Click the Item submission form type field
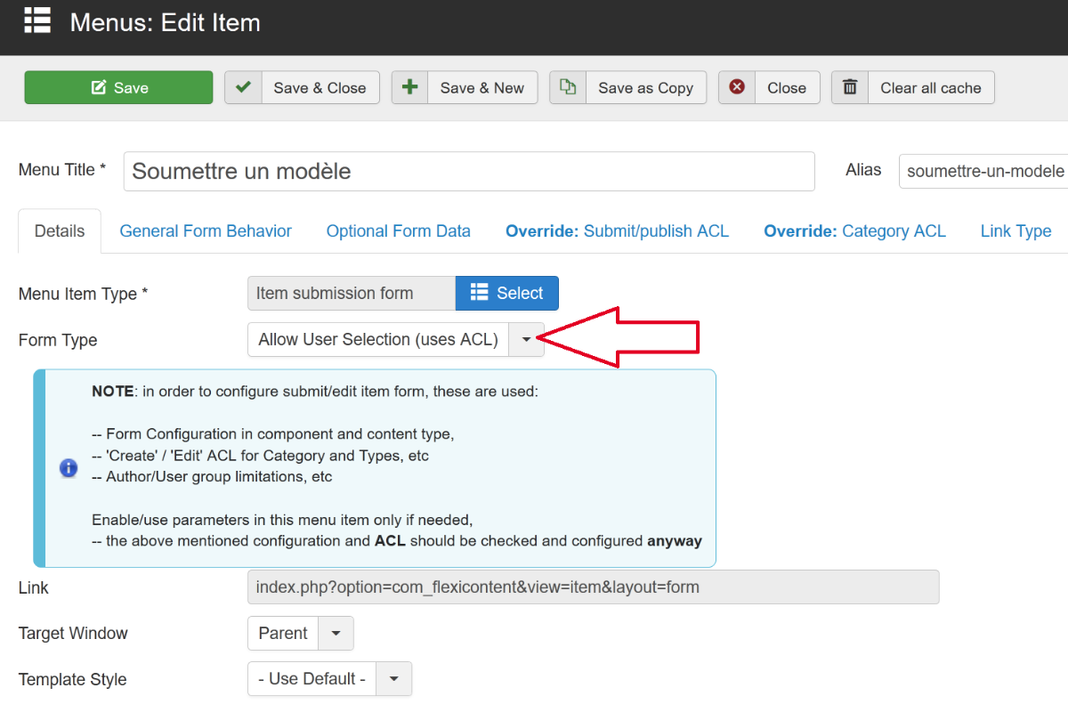Viewport: 1068px width, 712px height. point(352,293)
